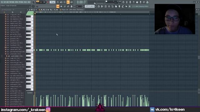The image size is (200, 112).
Task: Toggle the loop recording button
Action: [72, 2]
